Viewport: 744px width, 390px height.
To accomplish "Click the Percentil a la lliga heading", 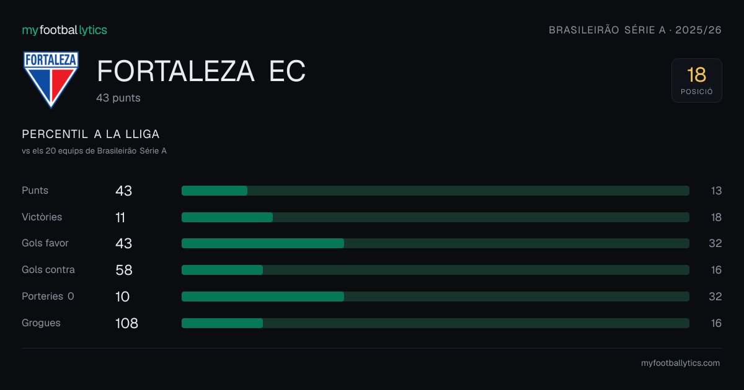I will [x=91, y=134].
